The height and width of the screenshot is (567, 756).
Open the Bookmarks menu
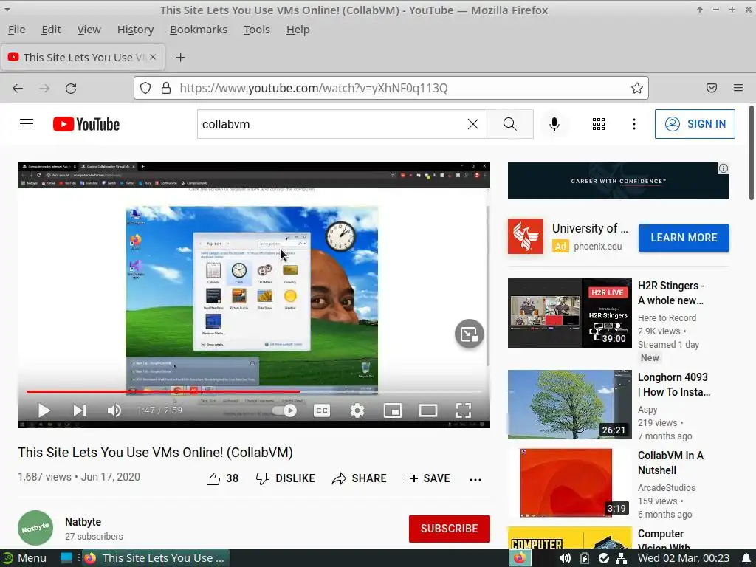tap(199, 30)
